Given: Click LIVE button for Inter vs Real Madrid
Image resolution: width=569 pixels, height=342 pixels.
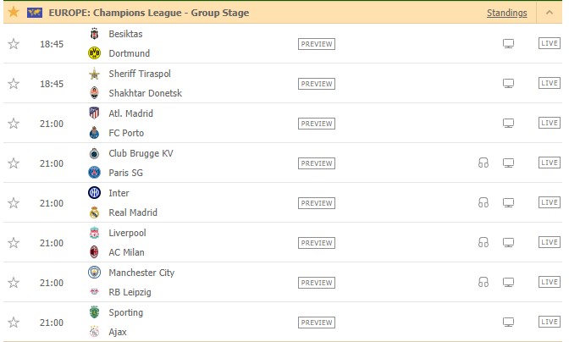Looking at the screenshot, I should click(x=550, y=202).
